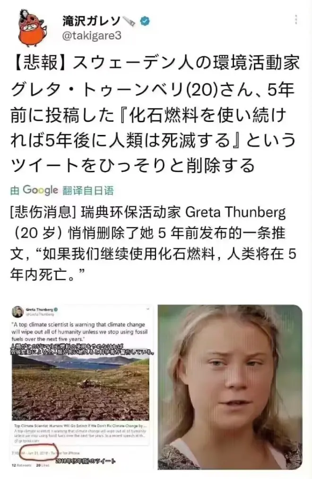Open the three-dot more options menu
This screenshot has height=479, width=312.
tap(295, 19)
